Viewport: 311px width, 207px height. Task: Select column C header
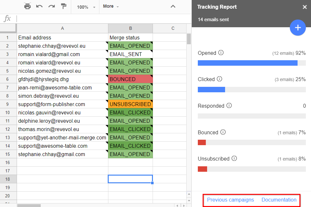tap(173, 28)
